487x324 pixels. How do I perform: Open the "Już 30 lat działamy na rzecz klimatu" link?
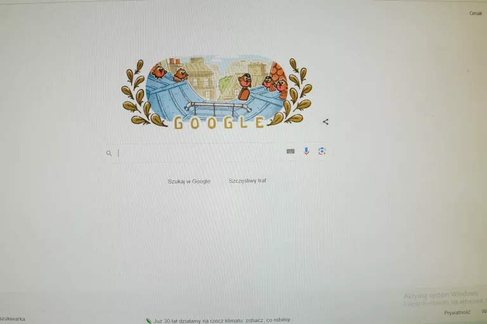click(222, 320)
